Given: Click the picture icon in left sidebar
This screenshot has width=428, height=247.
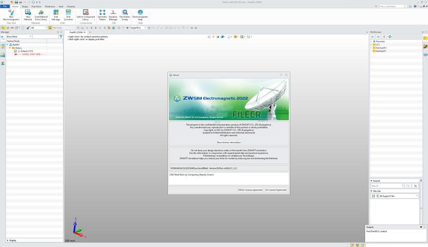Looking at the screenshot, I should point(3,55).
